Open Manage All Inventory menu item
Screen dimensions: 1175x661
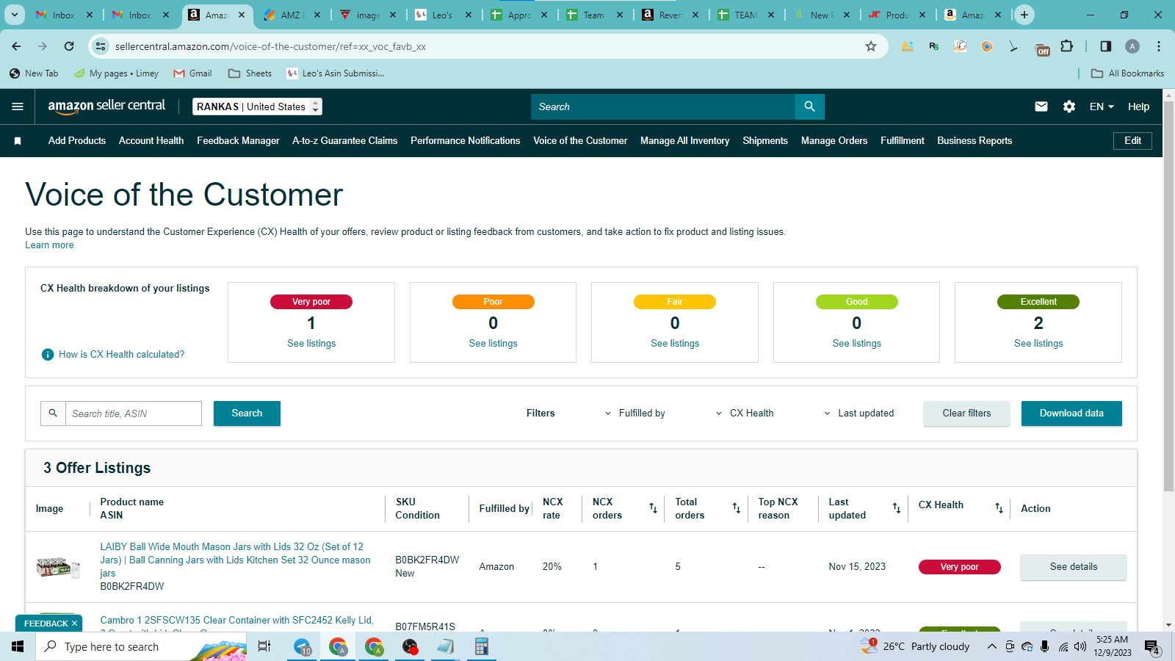684,141
